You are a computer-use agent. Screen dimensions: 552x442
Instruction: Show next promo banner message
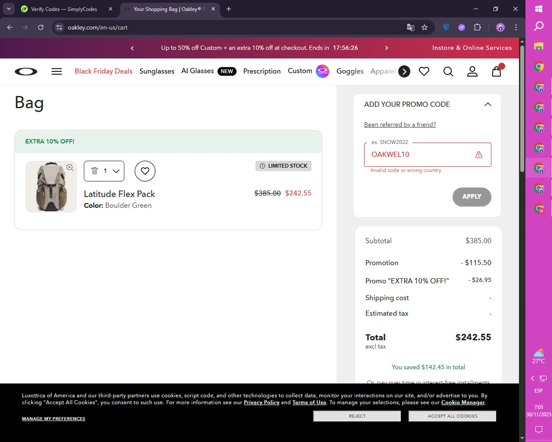386,48
